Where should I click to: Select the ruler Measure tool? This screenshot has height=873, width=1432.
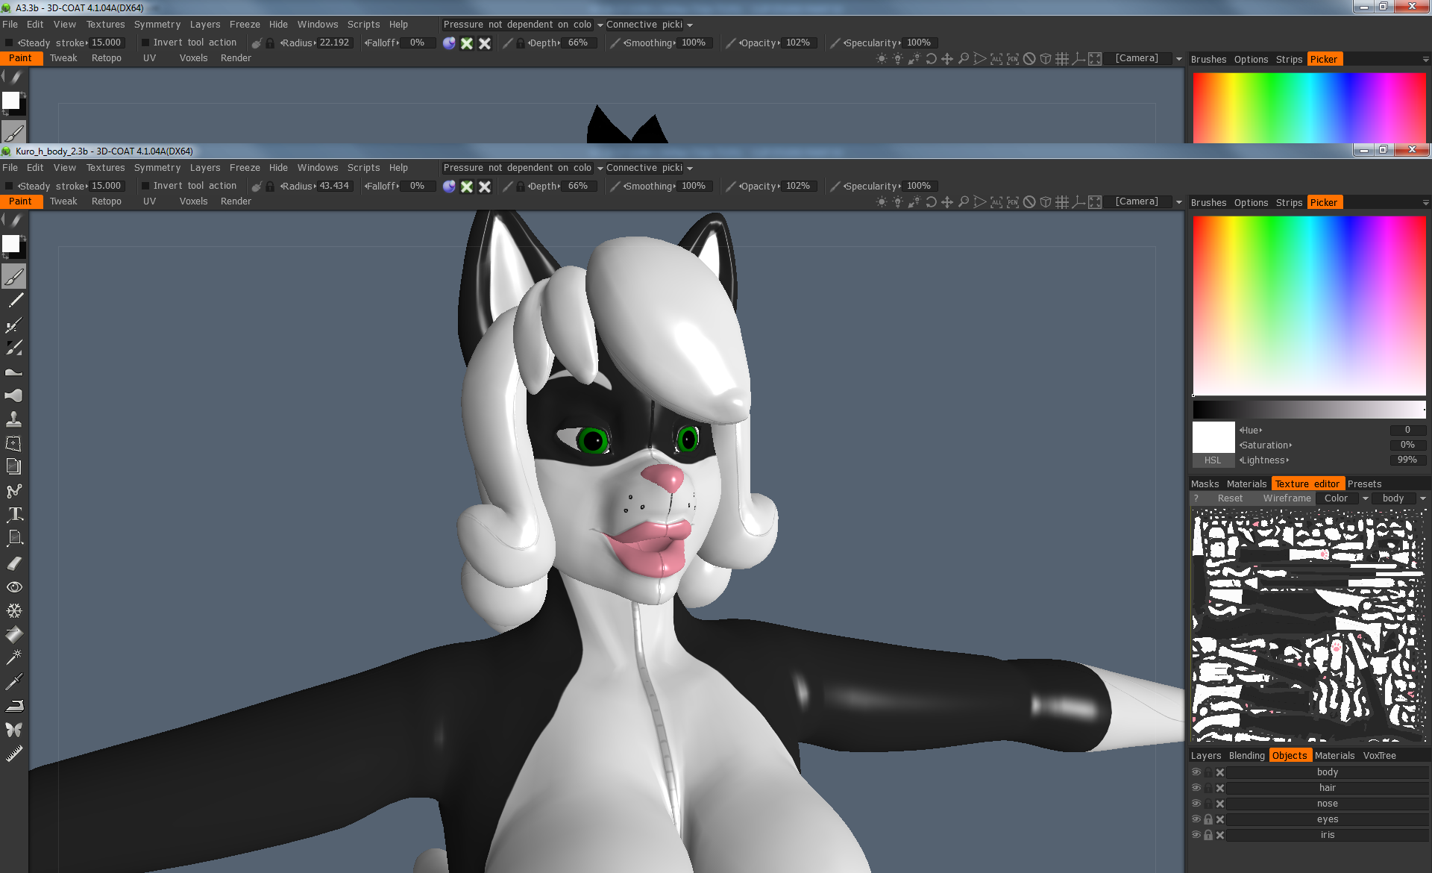[13, 754]
